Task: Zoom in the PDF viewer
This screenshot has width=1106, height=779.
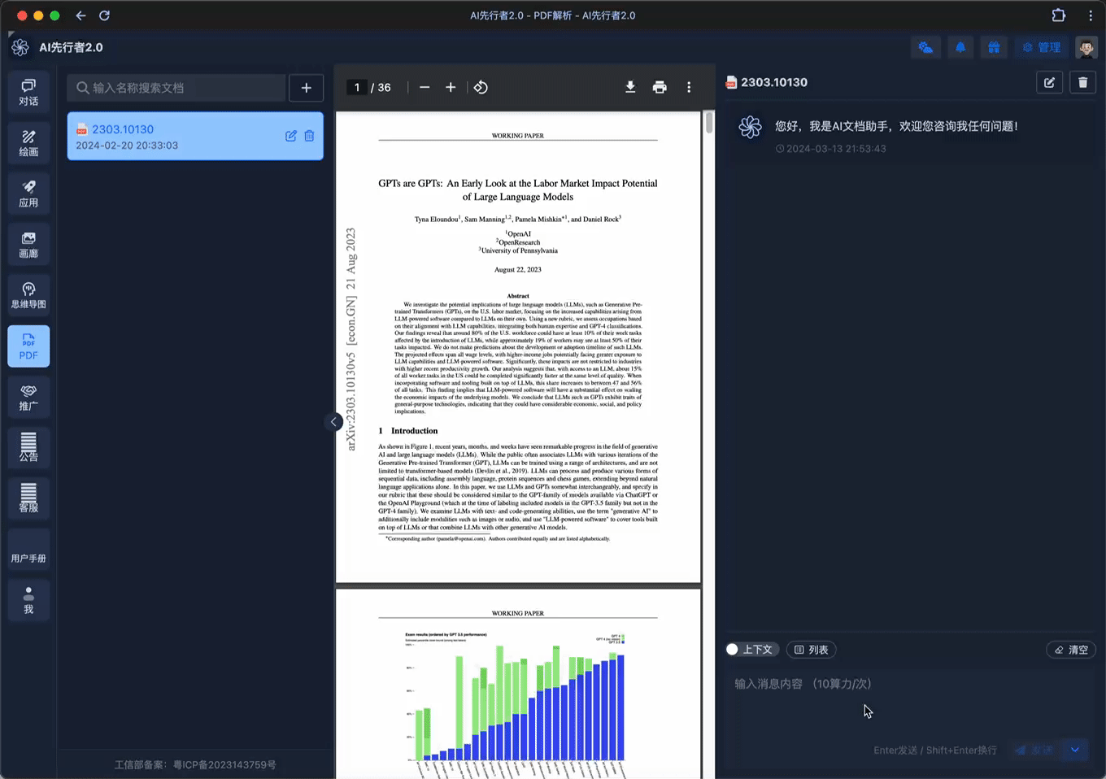Action: [x=451, y=87]
